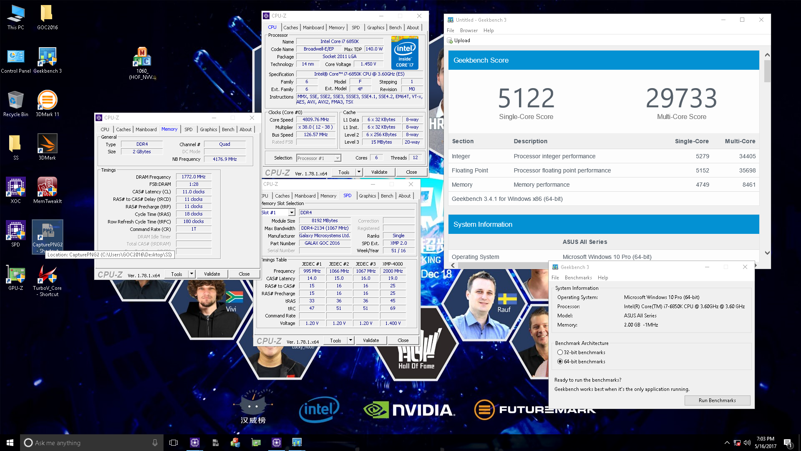Open Tools dropdown arrow in CPU tab window
Screen dimensions: 801x451
coord(358,172)
